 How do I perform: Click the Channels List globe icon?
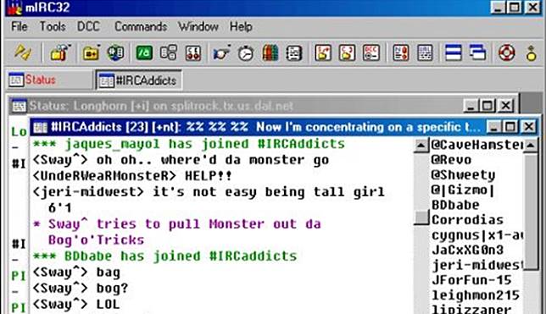click(115, 53)
